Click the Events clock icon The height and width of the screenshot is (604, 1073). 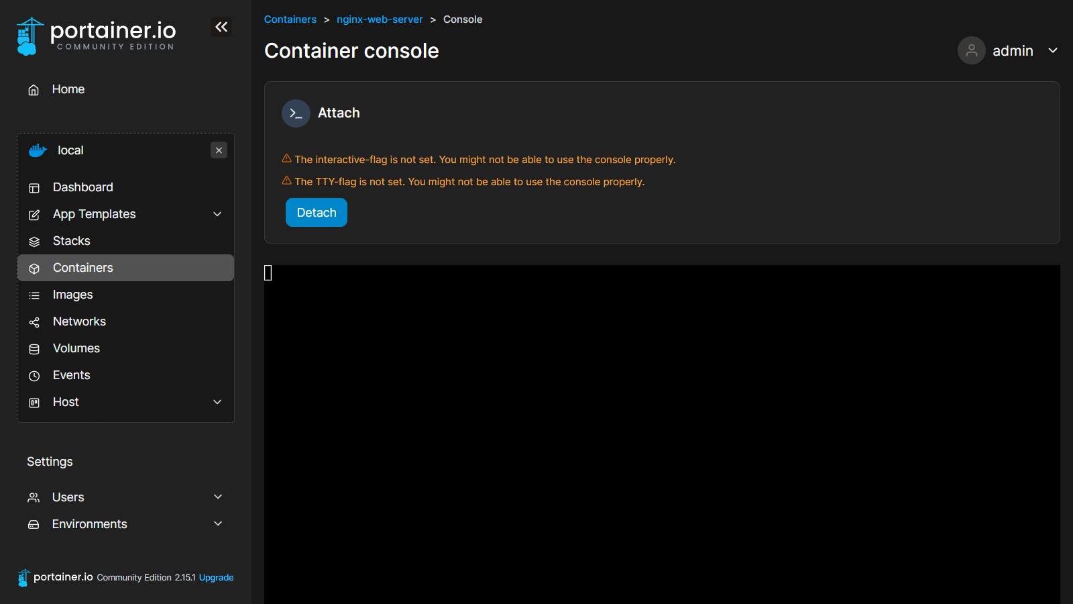34,376
